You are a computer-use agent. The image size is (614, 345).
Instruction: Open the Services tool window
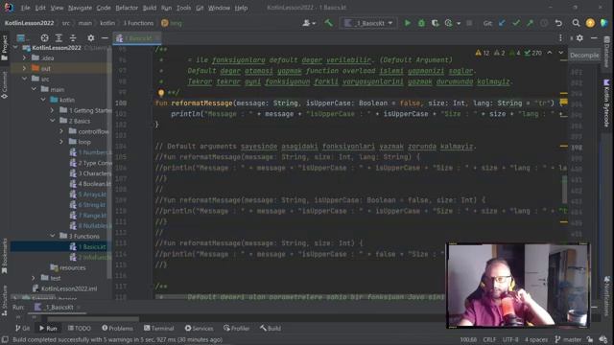click(x=199, y=328)
